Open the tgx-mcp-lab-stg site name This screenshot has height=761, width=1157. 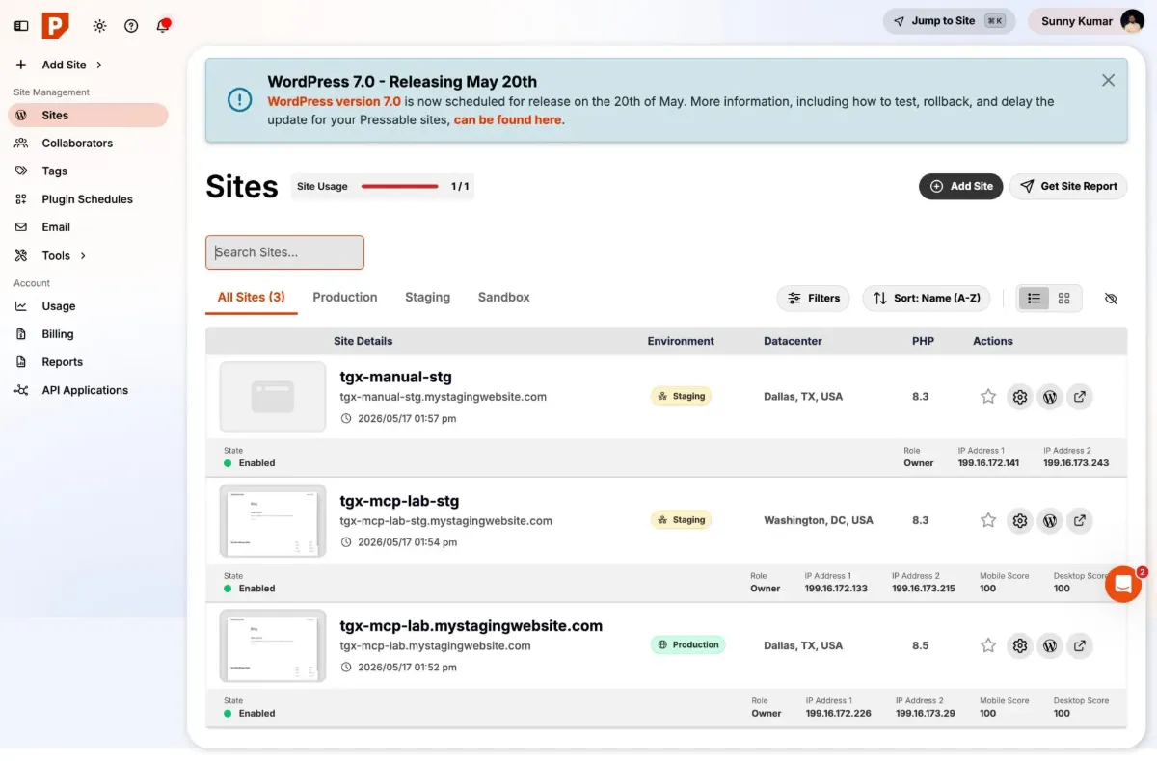click(399, 501)
